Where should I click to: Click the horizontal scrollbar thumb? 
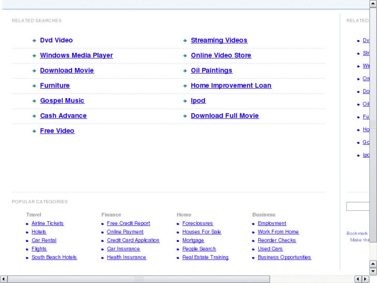tap(139, 279)
